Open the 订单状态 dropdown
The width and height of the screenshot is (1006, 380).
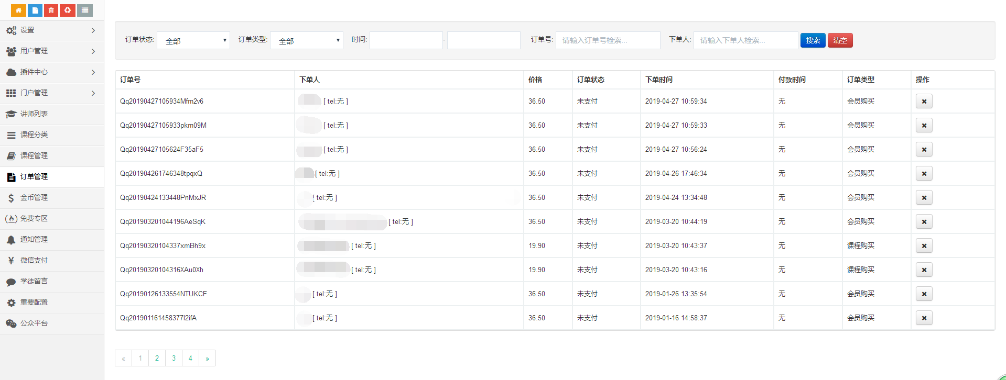[193, 40]
